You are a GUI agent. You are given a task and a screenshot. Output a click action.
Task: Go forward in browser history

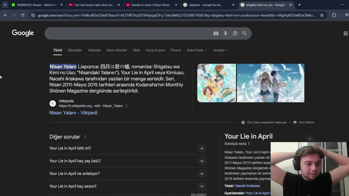pos(14,15)
